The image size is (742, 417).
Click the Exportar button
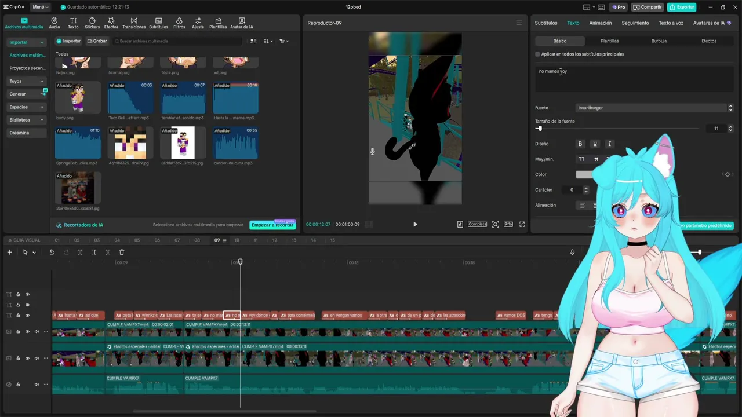click(x=682, y=7)
